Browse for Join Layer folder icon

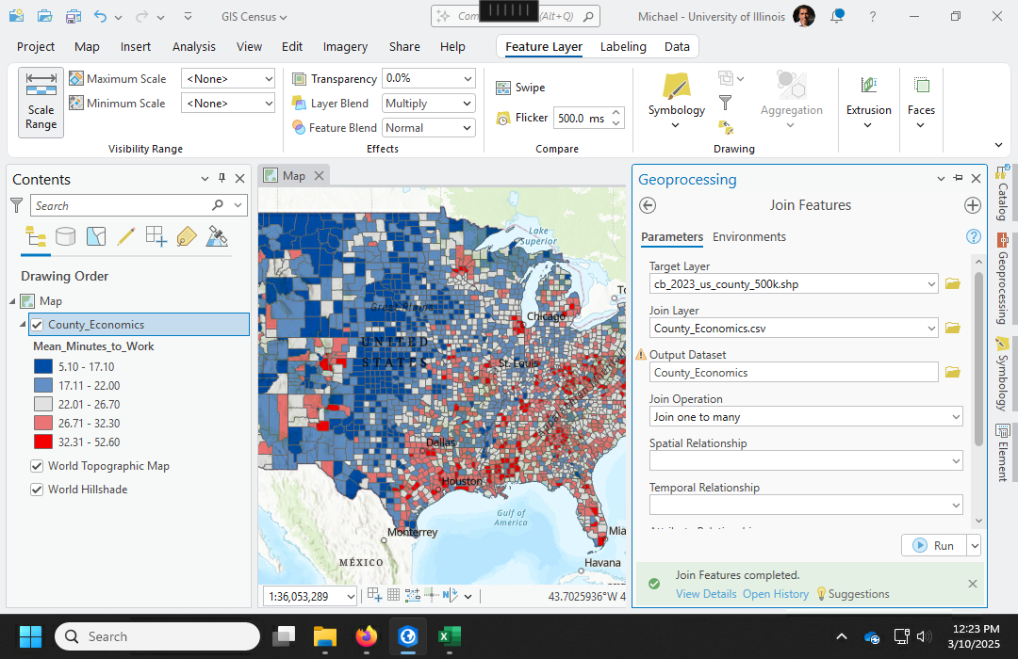click(952, 328)
